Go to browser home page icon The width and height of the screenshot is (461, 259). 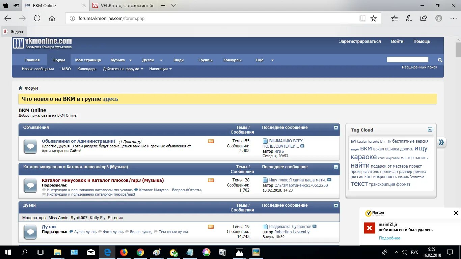[x=52, y=19]
